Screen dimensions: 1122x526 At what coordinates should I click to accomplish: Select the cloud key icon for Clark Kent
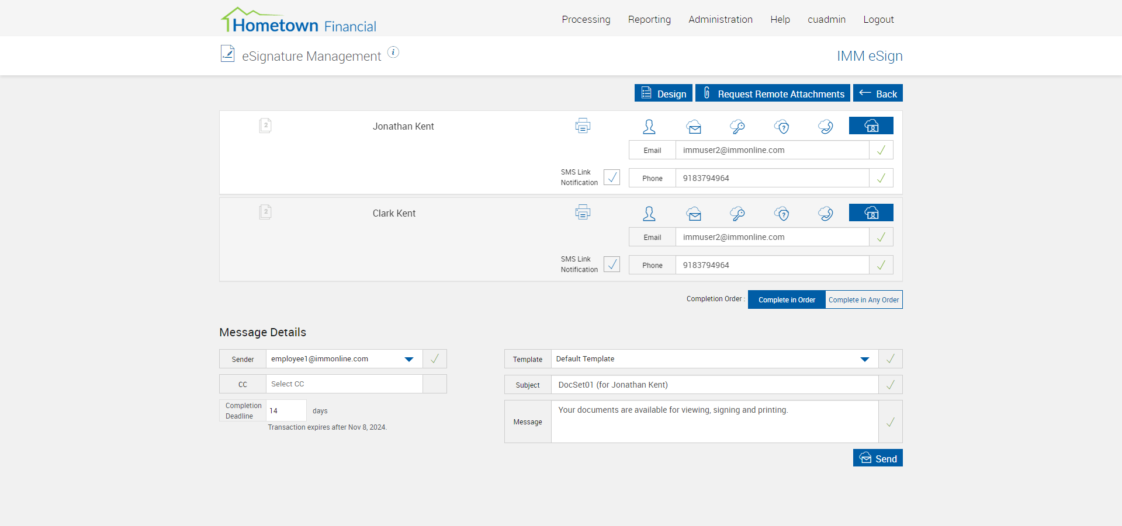(737, 214)
